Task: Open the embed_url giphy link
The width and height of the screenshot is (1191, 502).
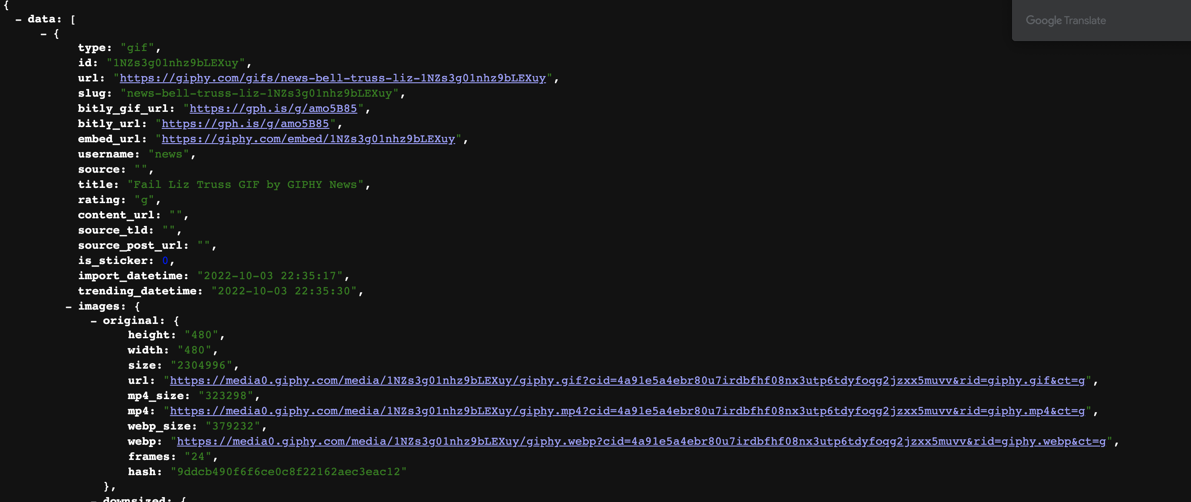Action: (308, 139)
